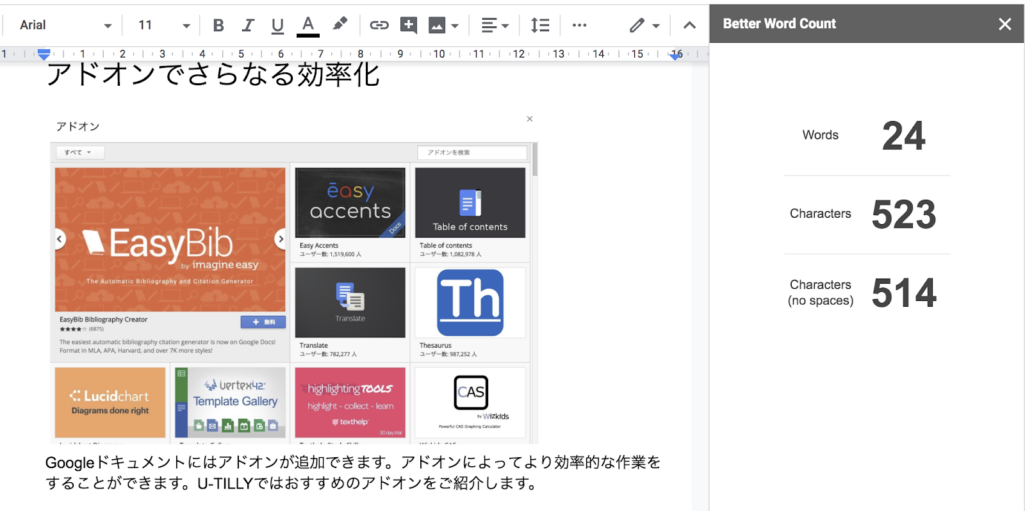Open the editing mode pencil dropdown
This screenshot has width=1025, height=511.
point(644,26)
